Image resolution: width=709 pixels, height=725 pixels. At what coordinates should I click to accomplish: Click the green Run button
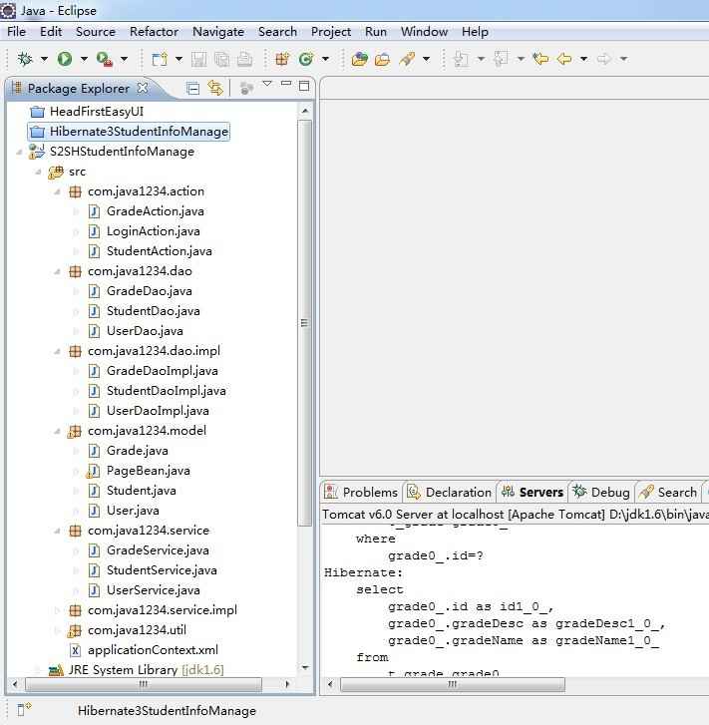pos(65,59)
